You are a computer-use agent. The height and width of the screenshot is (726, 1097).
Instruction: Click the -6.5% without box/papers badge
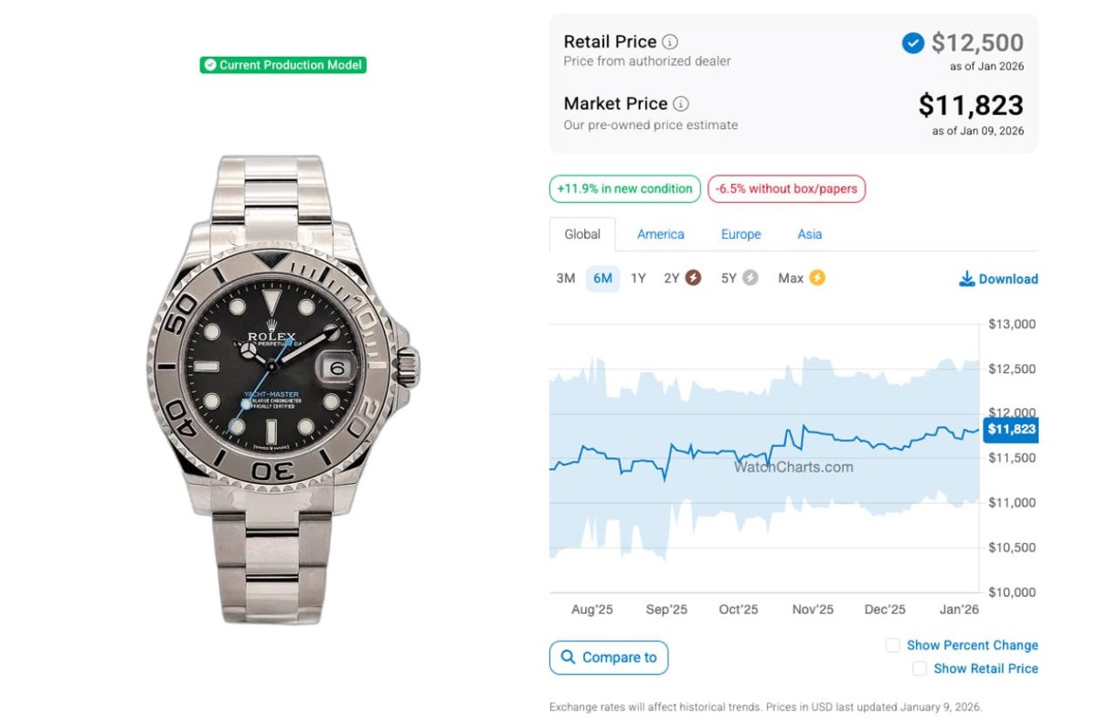(x=786, y=189)
